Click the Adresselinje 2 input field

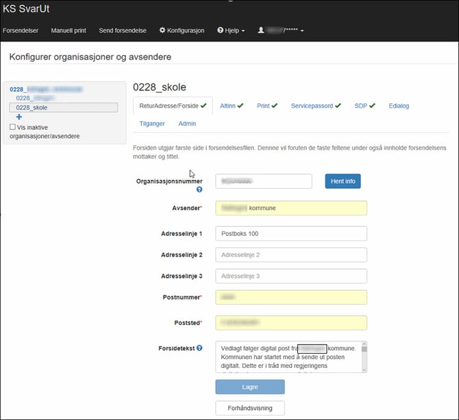(291, 255)
